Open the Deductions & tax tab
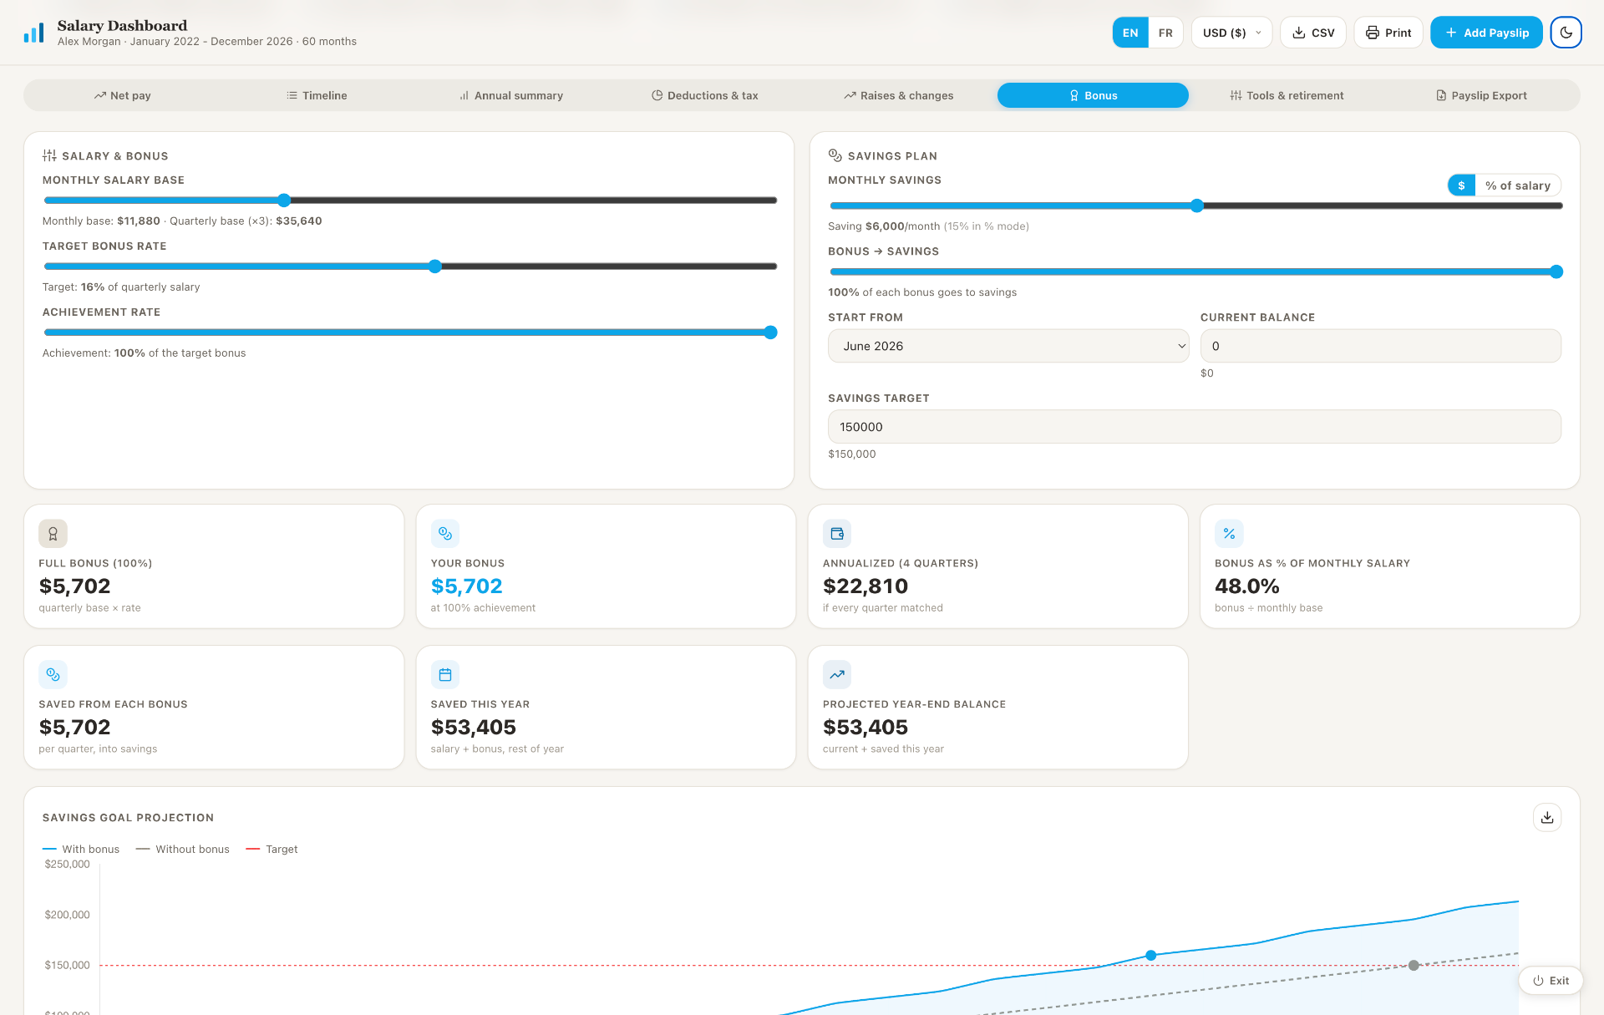The height and width of the screenshot is (1015, 1604). coord(705,95)
